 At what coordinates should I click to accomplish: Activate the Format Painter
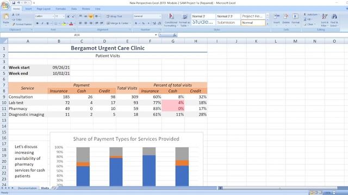(22, 24)
